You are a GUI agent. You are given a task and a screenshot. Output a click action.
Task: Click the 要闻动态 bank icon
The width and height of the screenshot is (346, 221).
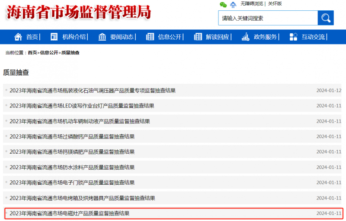click(x=102, y=37)
